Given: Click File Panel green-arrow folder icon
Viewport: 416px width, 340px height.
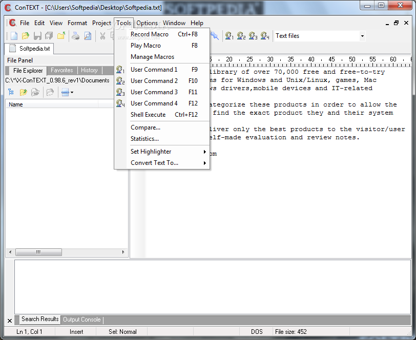Looking at the screenshot, I should tap(24, 92).
